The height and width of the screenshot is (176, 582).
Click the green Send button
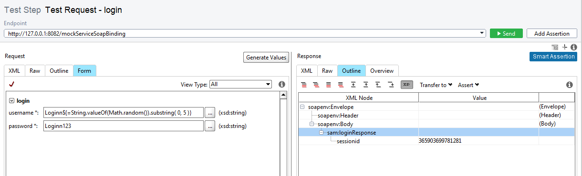coord(506,33)
